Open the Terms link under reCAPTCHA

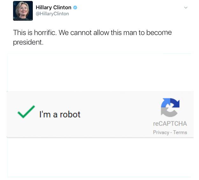[x=180, y=132]
